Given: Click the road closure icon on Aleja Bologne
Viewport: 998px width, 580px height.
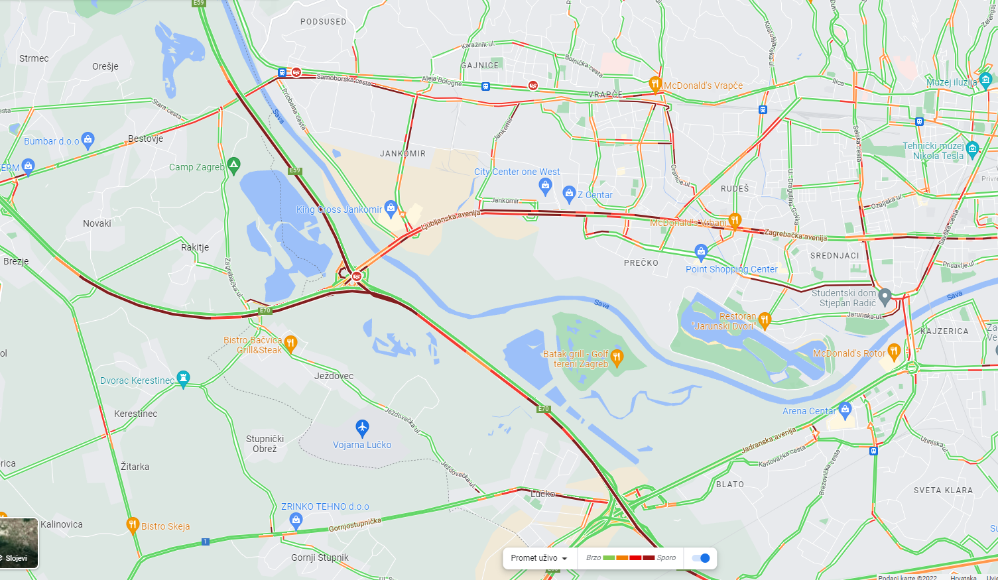Looking at the screenshot, I should click(532, 86).
